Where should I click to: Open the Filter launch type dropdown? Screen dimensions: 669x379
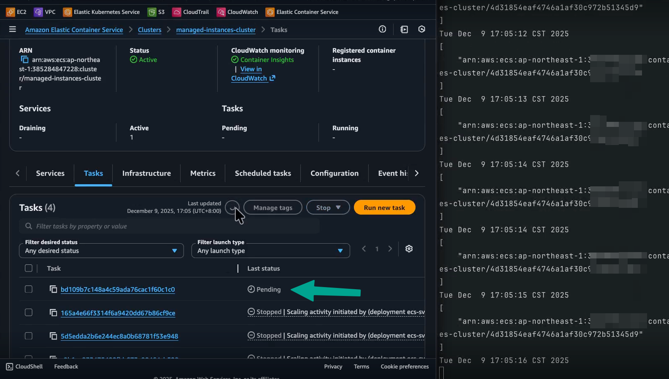click(270, 251)
